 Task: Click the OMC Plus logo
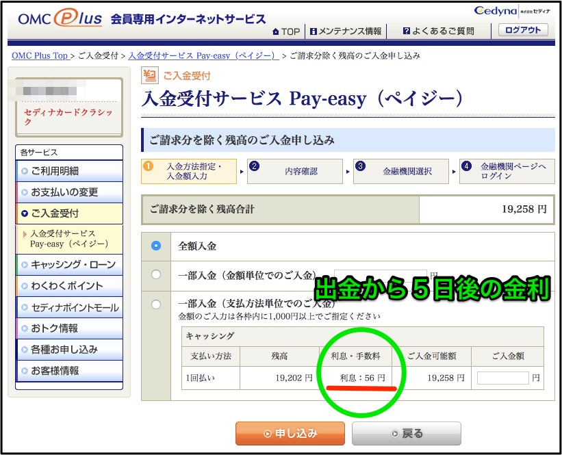tap(60, 18)
